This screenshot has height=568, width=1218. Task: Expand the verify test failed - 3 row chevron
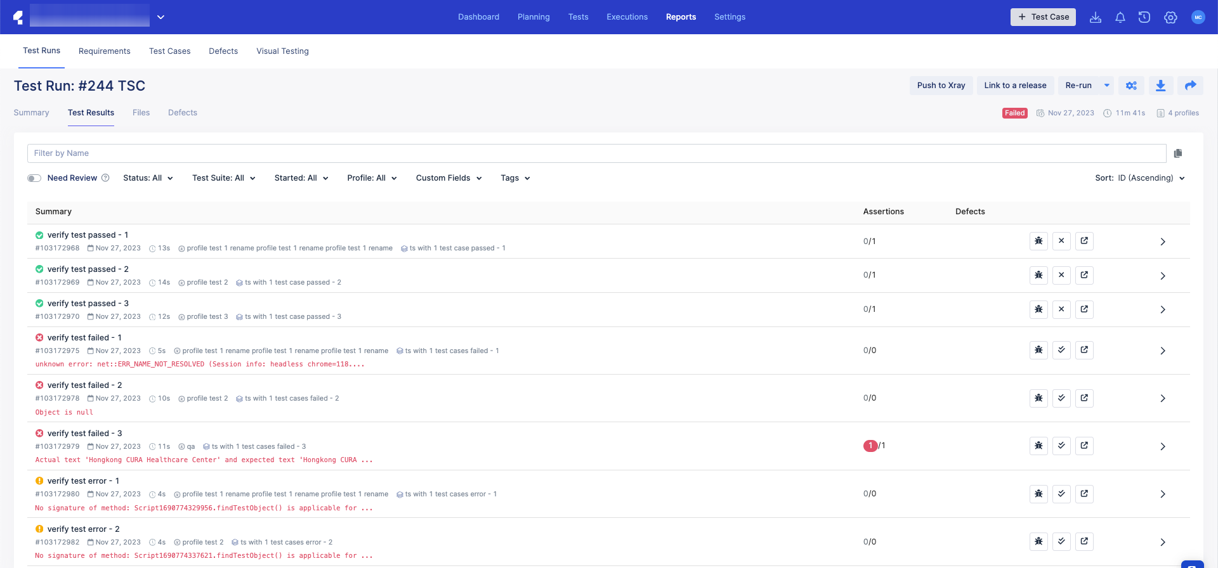tap(1162, 446)
